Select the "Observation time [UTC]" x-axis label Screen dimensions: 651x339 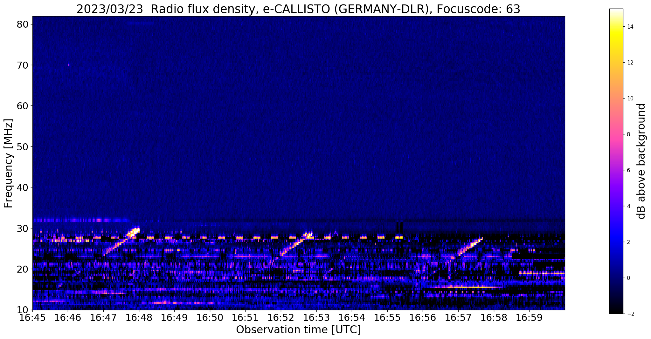point(298,330)
